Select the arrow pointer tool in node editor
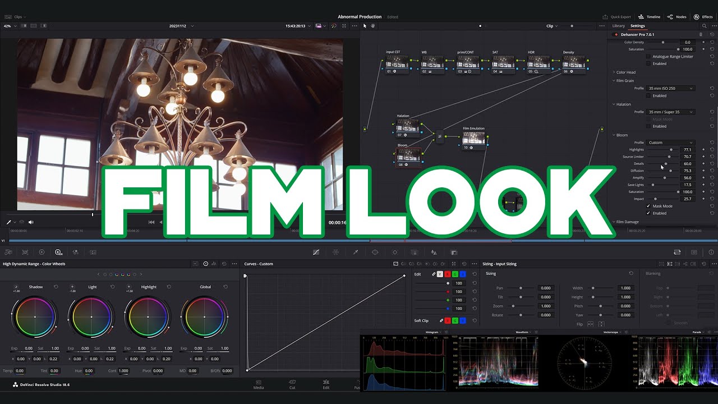 tap(365, 26)
